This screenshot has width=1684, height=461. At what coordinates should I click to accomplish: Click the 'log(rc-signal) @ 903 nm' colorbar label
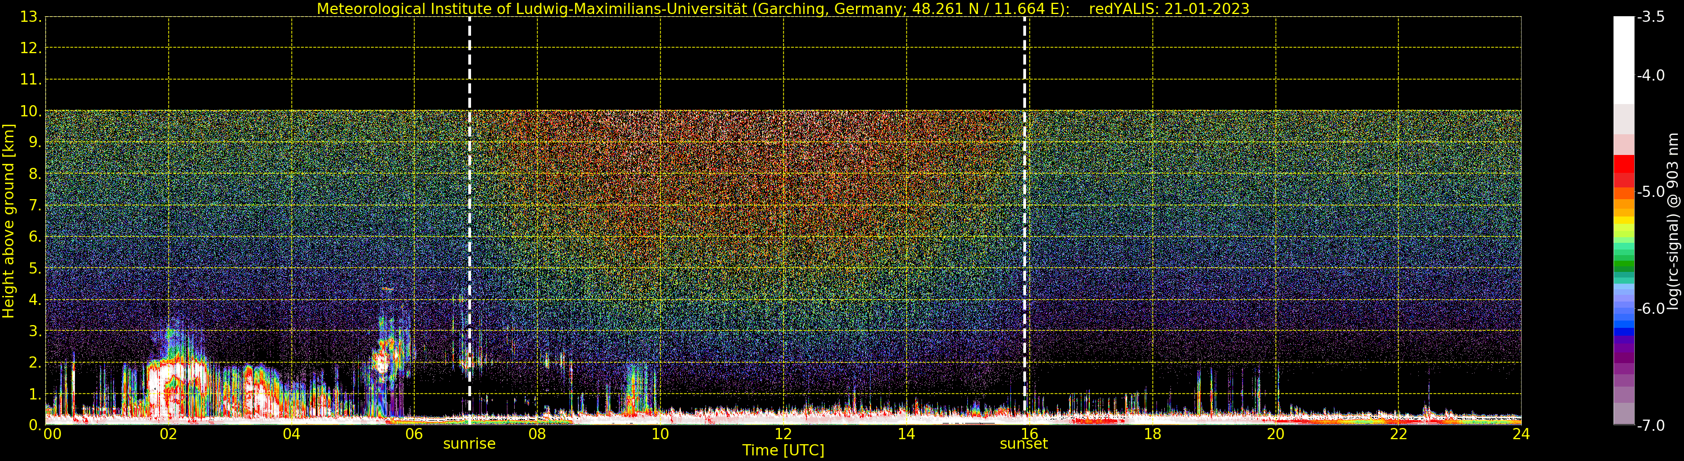[1673, 221]
